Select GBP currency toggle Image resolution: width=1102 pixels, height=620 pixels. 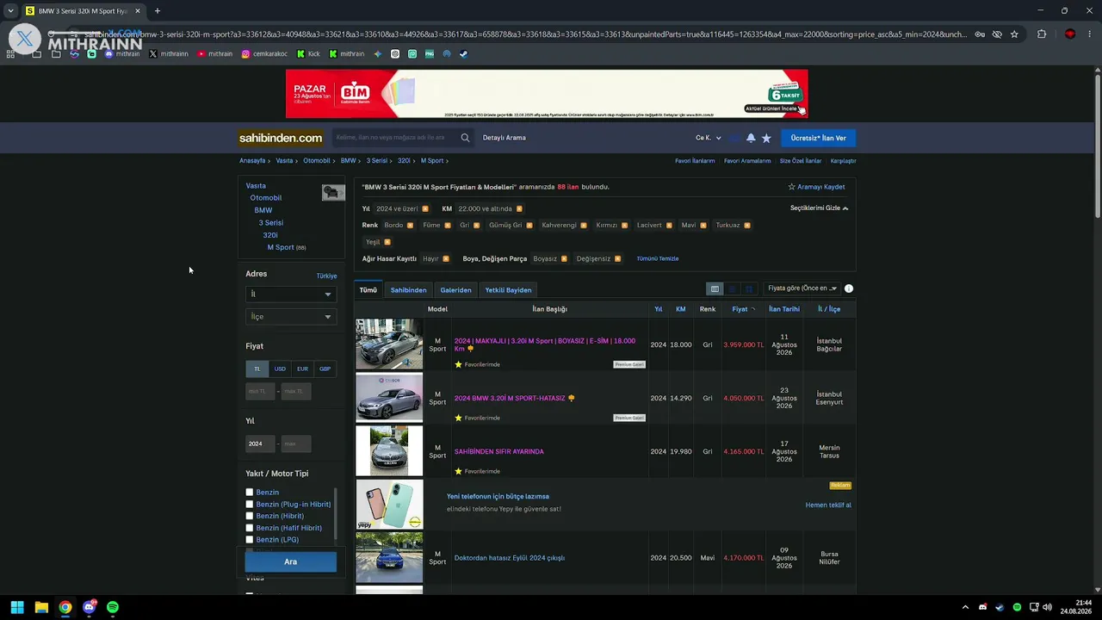click(x=325, y=369)
